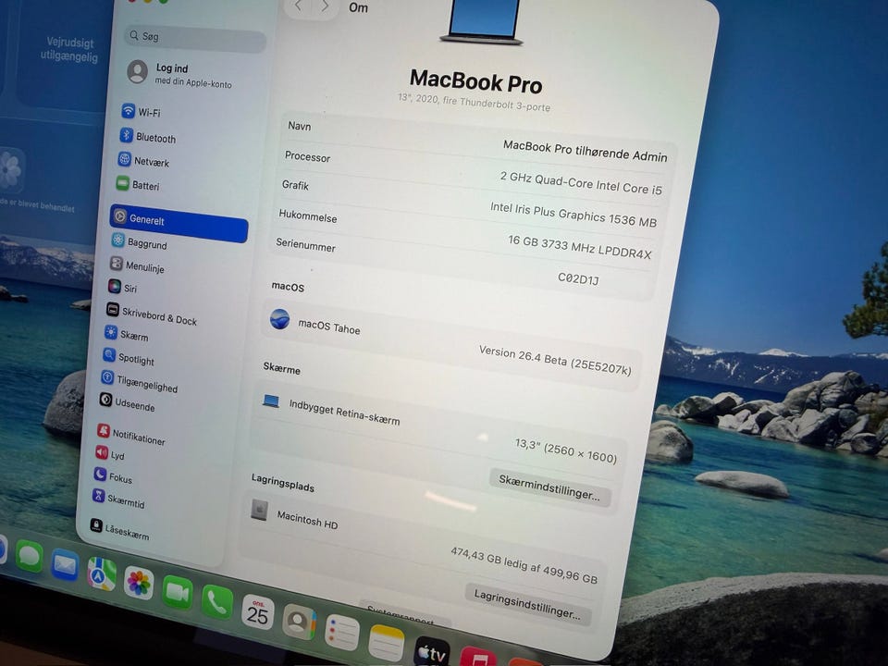Image resolution: width=888 pixels, height=666 pixels.
Task: Open the Phone app in Dock
Action: click(216, 601)
